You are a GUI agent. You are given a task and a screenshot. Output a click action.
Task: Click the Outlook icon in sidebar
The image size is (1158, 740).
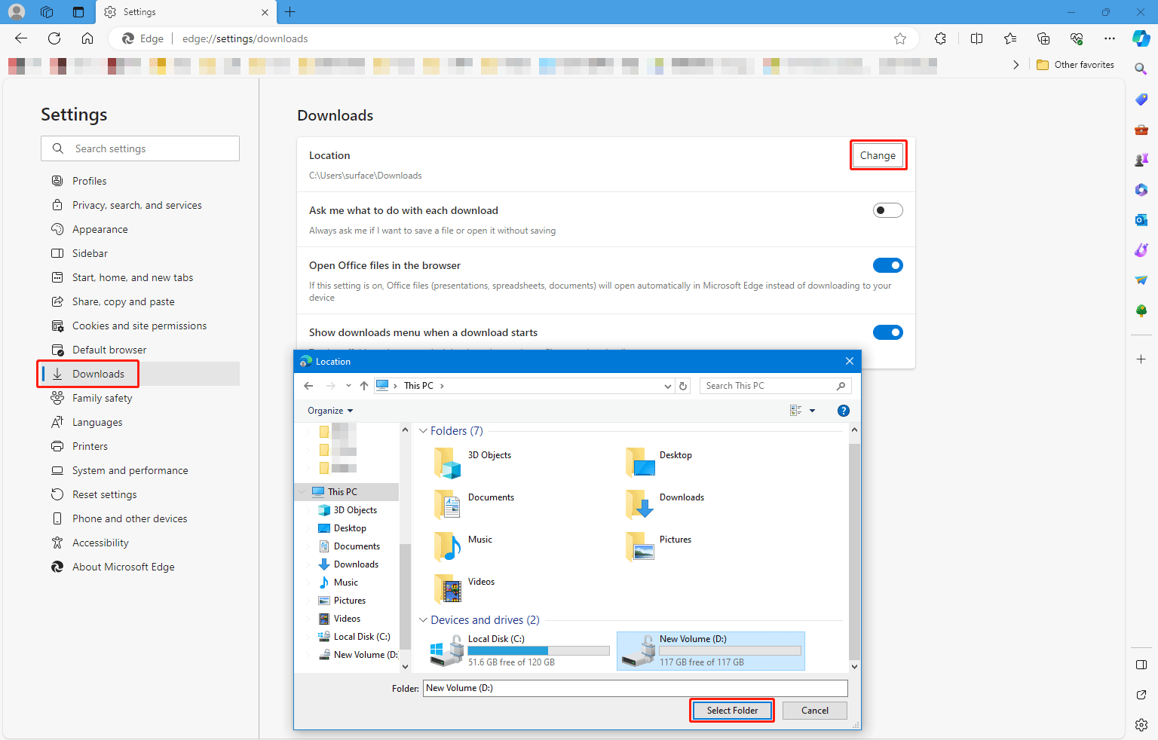point(1141,220)
